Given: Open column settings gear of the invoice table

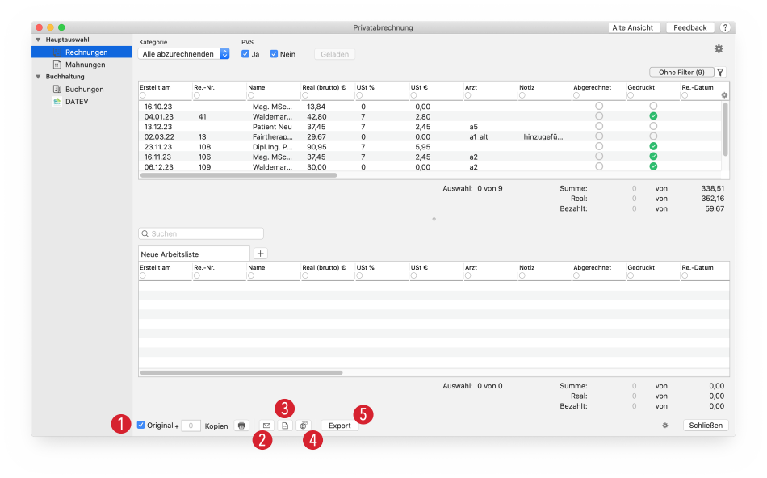Looking at the screenshot, I should (724, 95).
